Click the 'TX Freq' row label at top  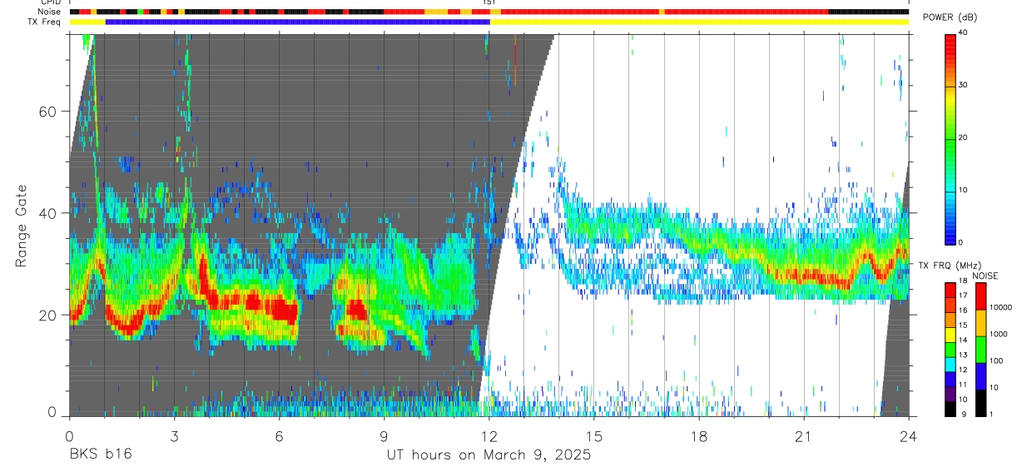click(45, 22)
